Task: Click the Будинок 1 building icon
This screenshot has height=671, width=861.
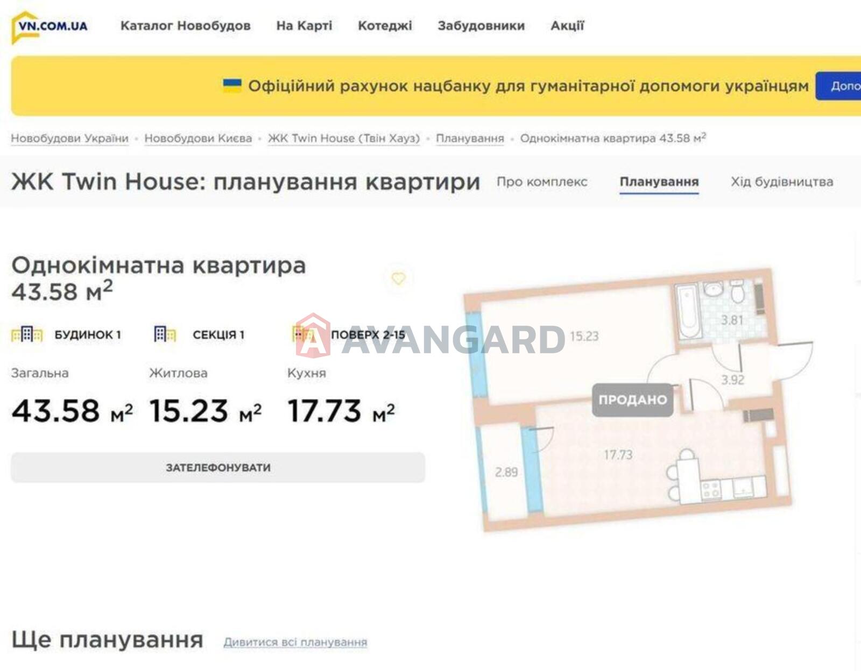Action: [27, 334]
